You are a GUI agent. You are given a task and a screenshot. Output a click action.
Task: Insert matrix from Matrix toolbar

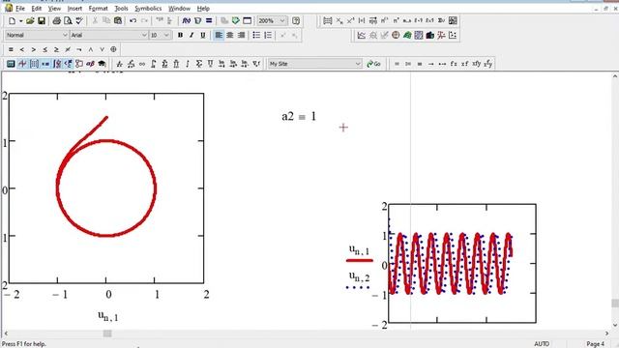pyautogui.click(x=327, y=21)
